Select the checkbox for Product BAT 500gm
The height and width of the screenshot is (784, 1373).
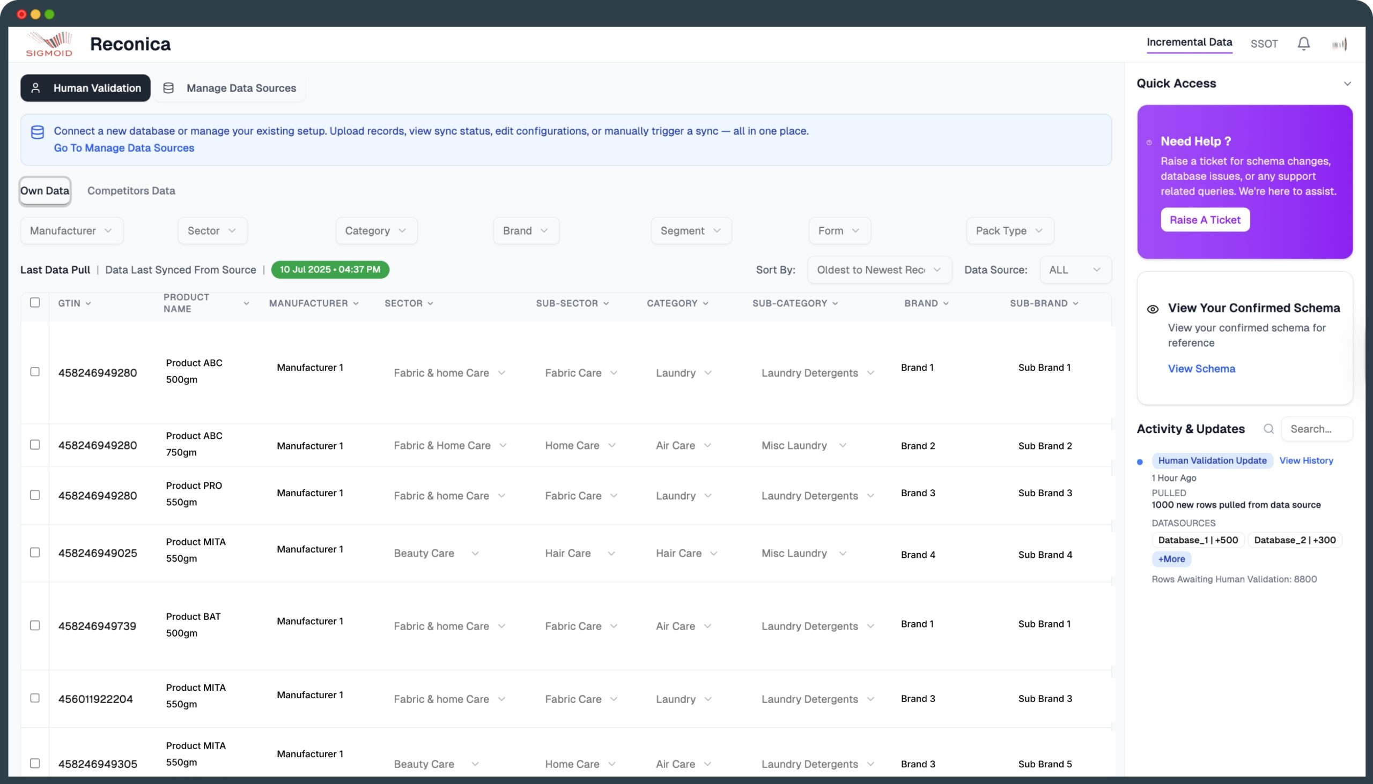coord(35,625)
